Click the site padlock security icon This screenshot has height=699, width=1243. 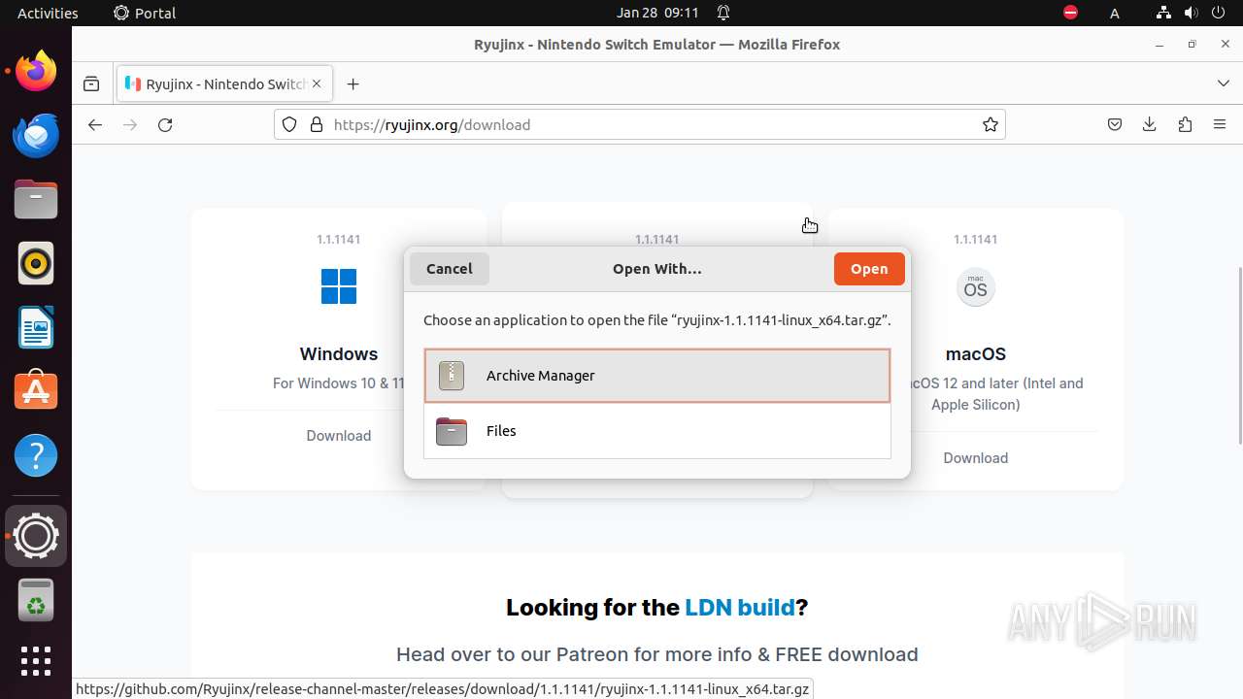[316, 124]
